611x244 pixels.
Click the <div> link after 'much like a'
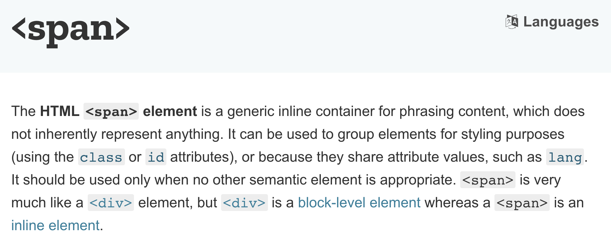[111, 203]
